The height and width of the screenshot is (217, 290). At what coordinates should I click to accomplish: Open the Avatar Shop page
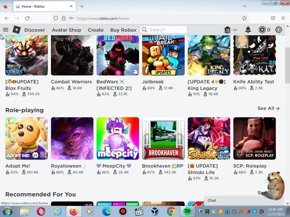[66, 30]
